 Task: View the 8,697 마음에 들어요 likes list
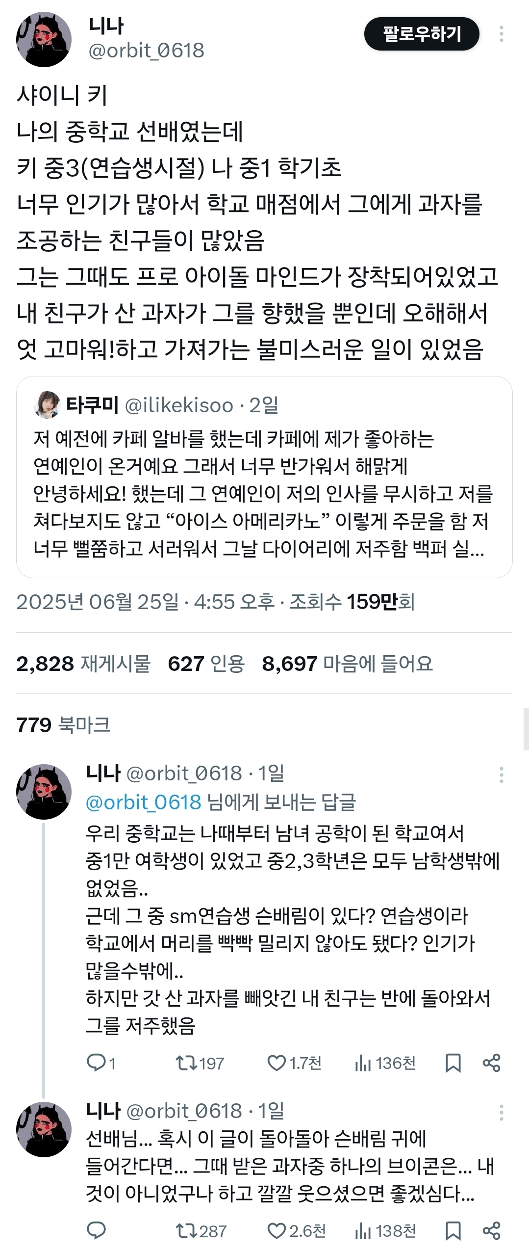pos(348,664)
